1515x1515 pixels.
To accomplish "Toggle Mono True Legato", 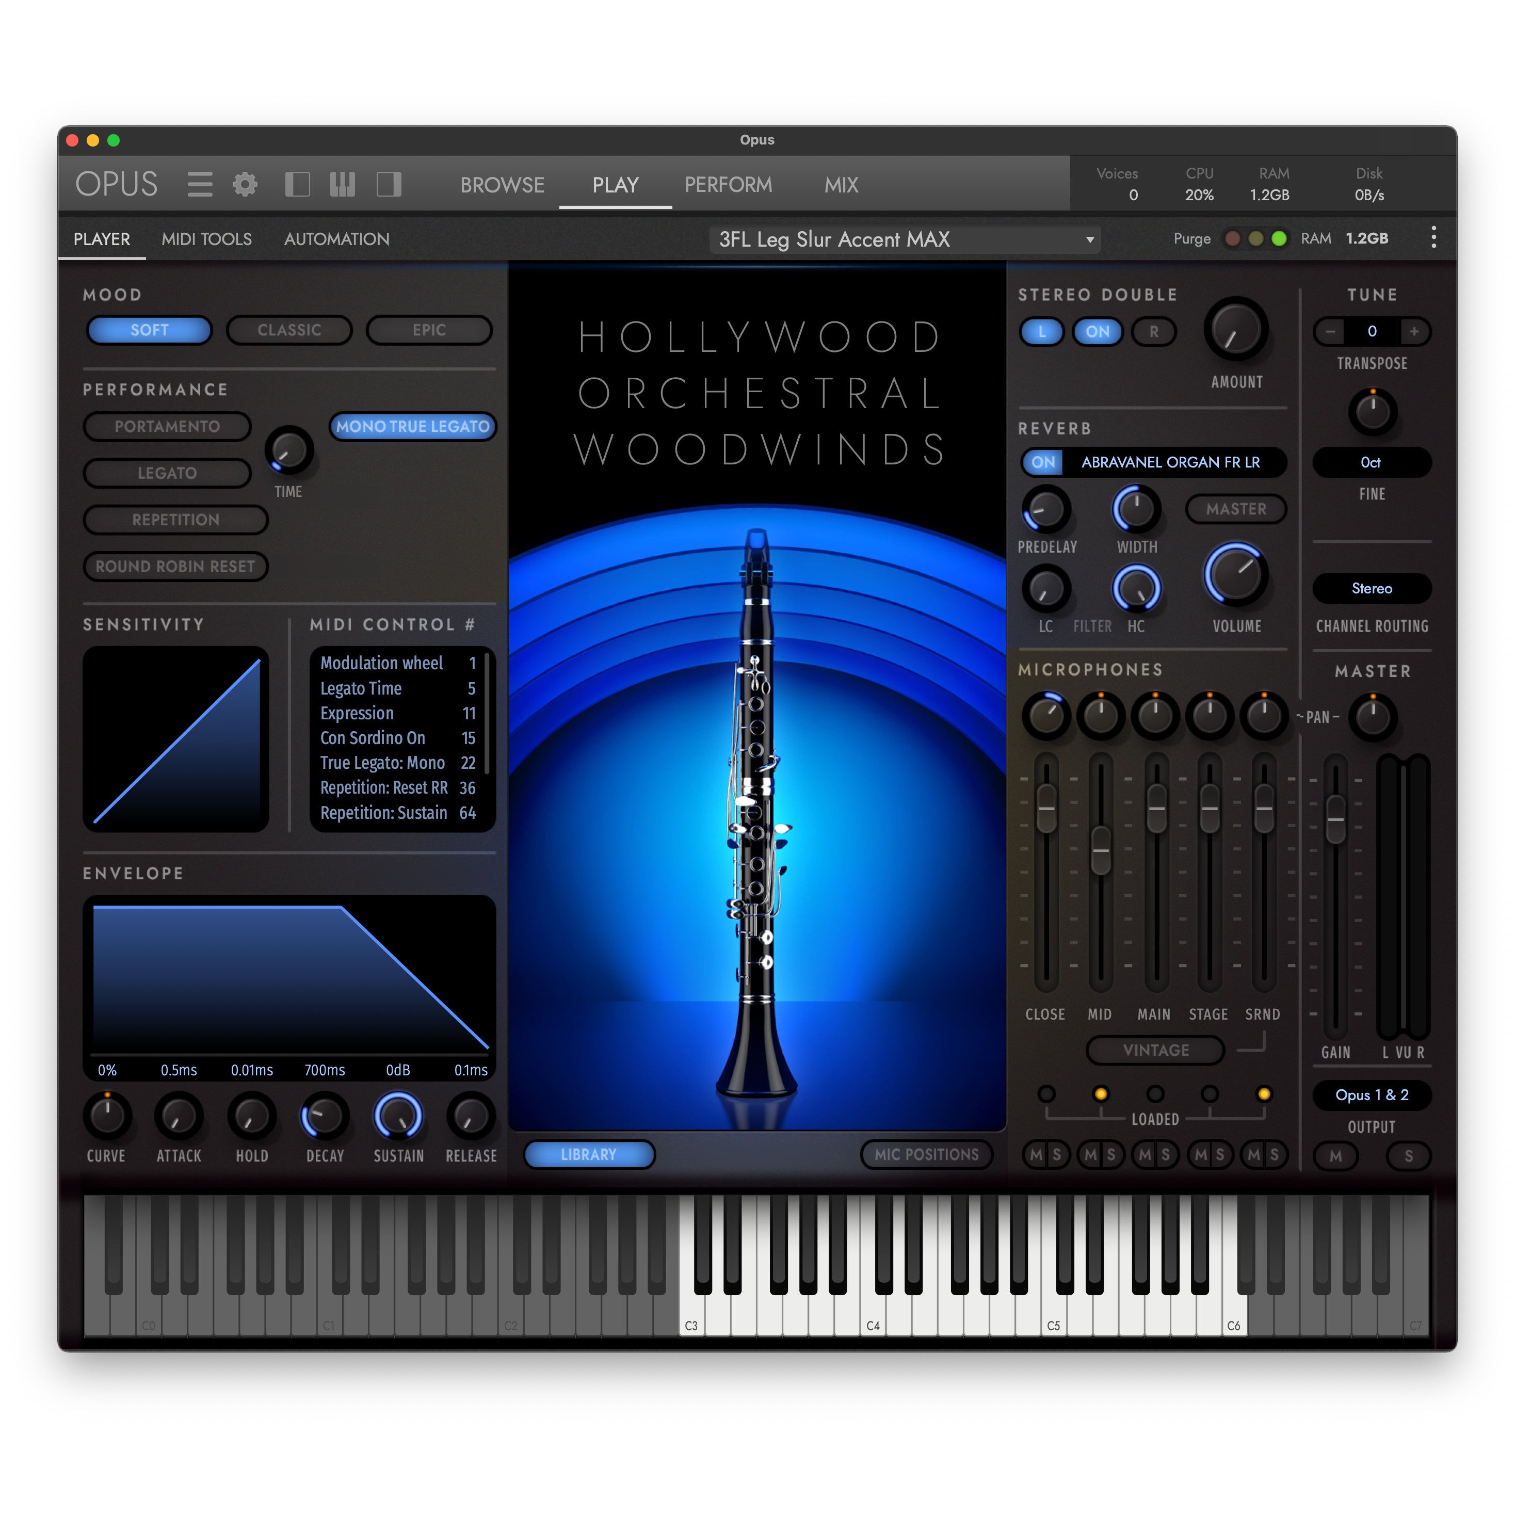I will point(412,427).
